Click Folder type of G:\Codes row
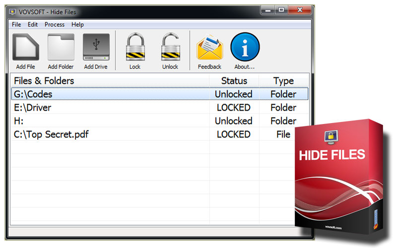 pos(283,94)
